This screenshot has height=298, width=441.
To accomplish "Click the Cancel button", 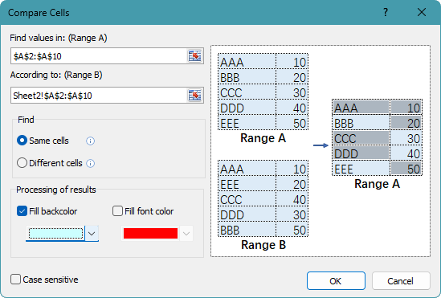I will 401,280.
